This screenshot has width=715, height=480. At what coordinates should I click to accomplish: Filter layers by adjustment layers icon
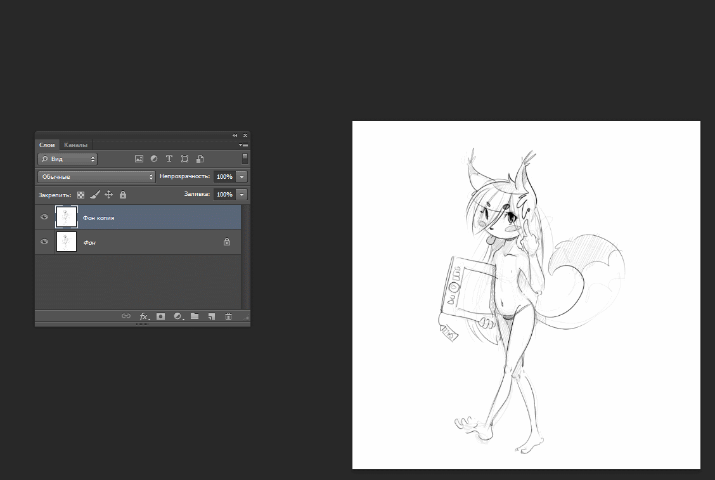[x=154, y=159]
